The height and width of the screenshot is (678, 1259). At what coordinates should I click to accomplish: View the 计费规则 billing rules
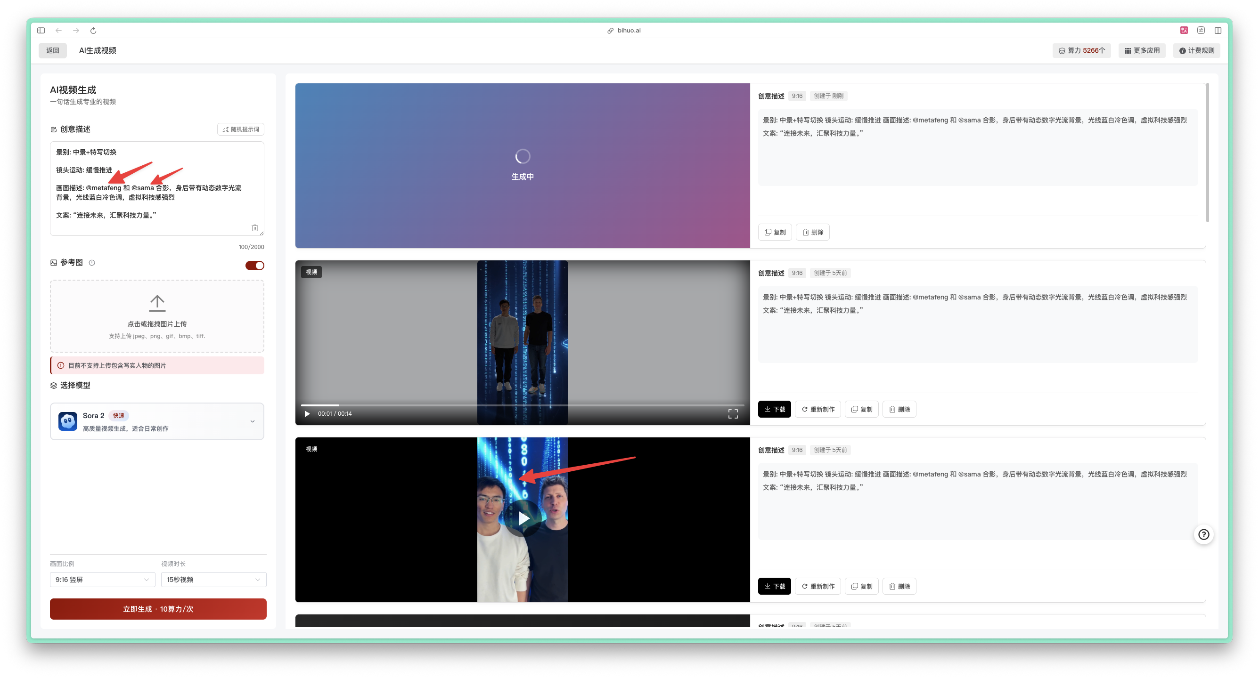click(1196, 50)
